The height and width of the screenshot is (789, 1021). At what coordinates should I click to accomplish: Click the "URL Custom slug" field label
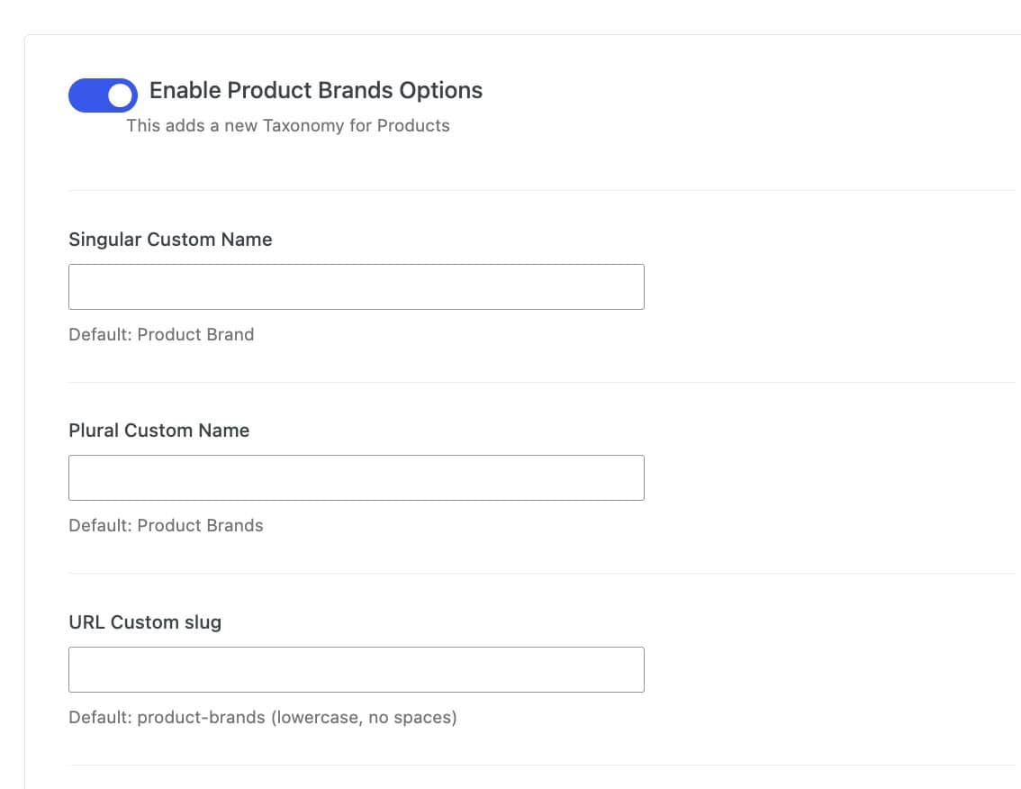[x=145, y=622]
